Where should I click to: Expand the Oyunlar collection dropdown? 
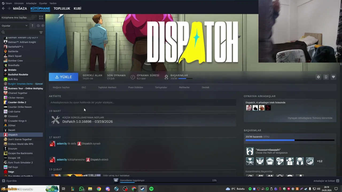coord(15,26)
